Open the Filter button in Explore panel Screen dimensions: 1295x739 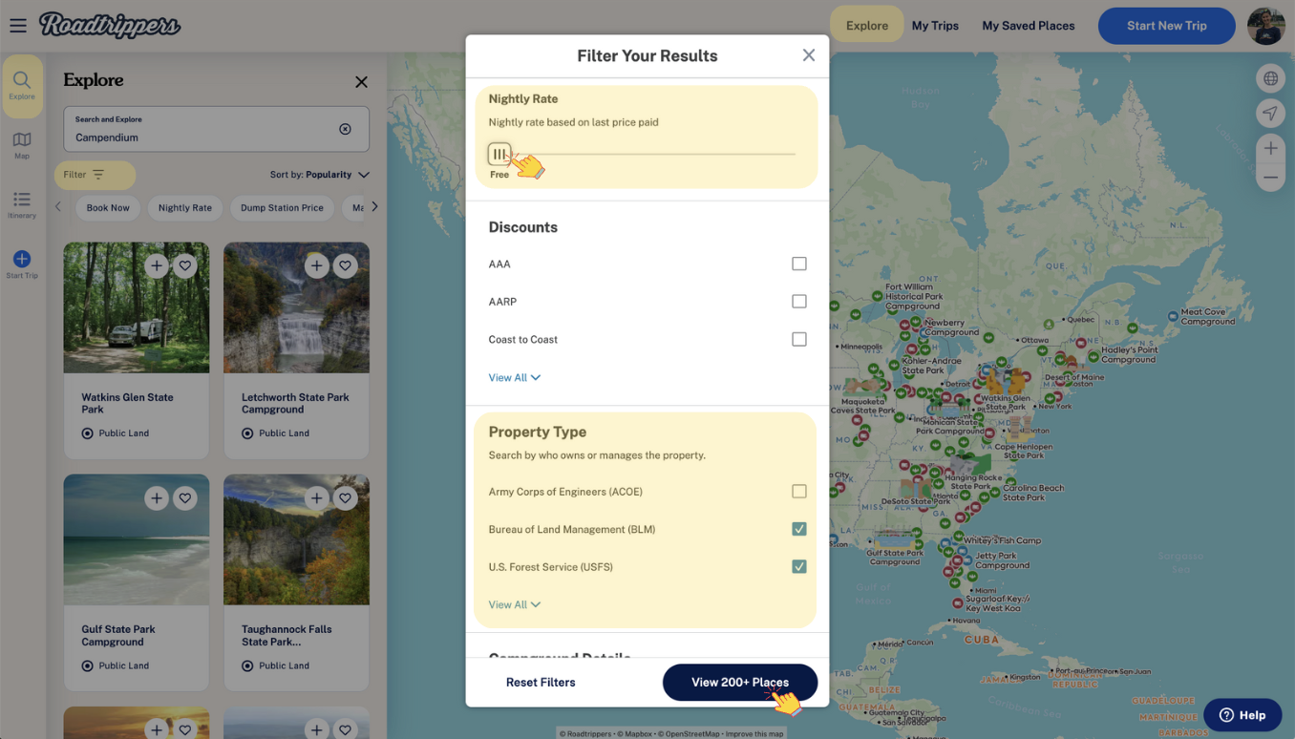[x=95, y=175]
